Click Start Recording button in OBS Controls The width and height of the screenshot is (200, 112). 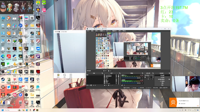click(162, 77)
